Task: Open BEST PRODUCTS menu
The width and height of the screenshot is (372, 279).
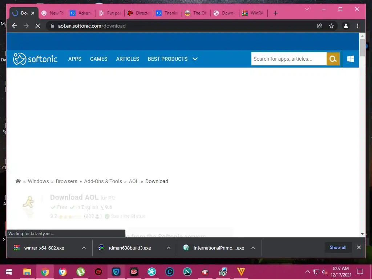Action: click(167, 59)
